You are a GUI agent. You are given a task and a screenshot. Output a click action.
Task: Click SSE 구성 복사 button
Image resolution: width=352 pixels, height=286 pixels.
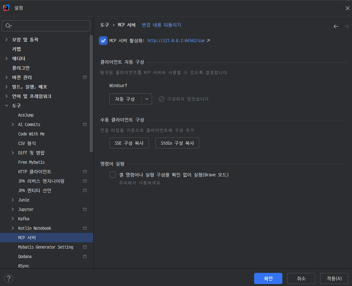pyautogui.click(x=129, y=143)
